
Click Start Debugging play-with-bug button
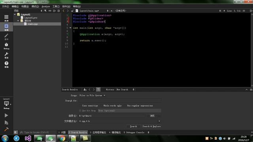[x=6, y=123]
